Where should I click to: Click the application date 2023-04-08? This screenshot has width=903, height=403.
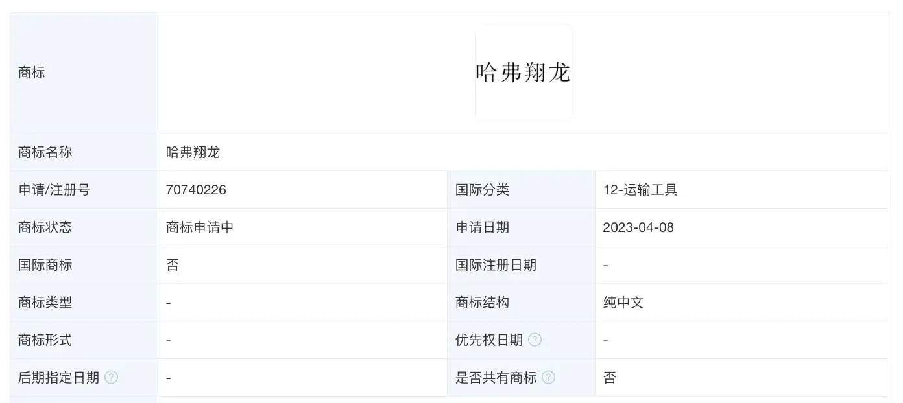(x=638, y=227)
